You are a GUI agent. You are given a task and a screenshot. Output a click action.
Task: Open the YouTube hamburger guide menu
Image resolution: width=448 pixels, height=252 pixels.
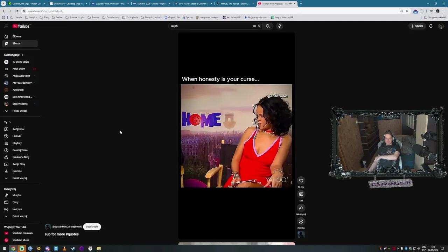(6, 26)
